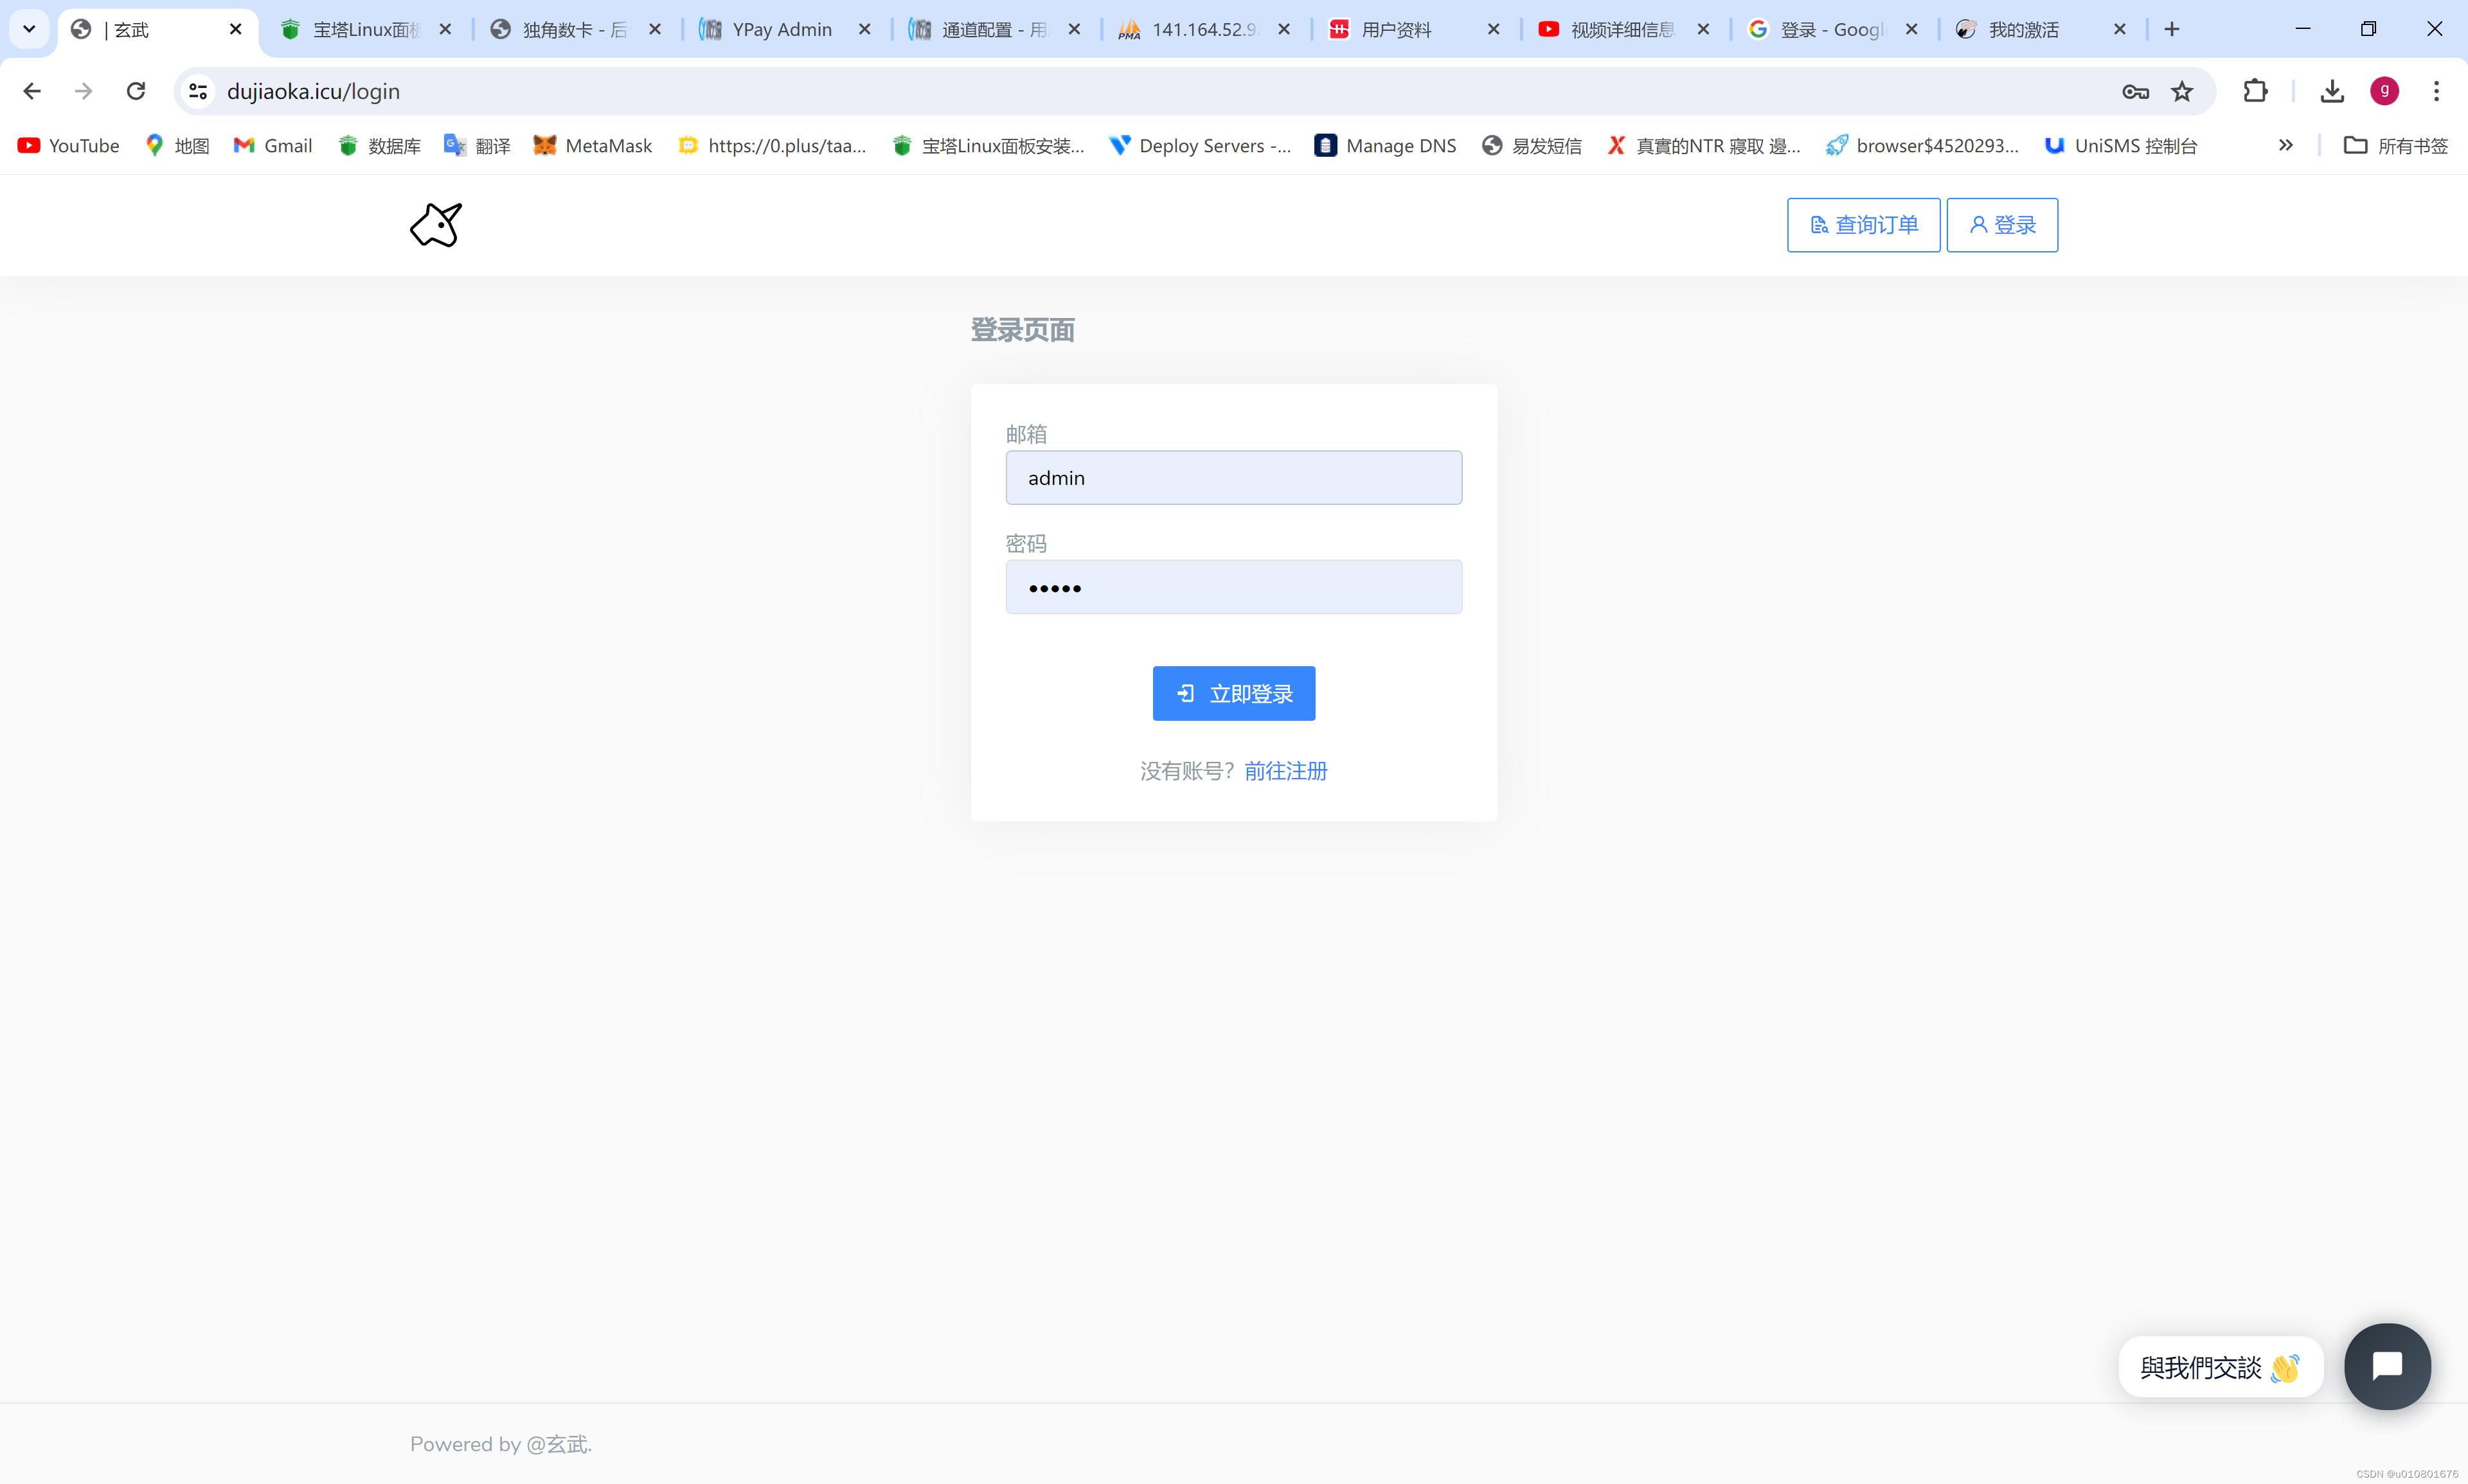Open the downloads icon
This screenshot has height=1484, width=2468.
pos(2331,91)
